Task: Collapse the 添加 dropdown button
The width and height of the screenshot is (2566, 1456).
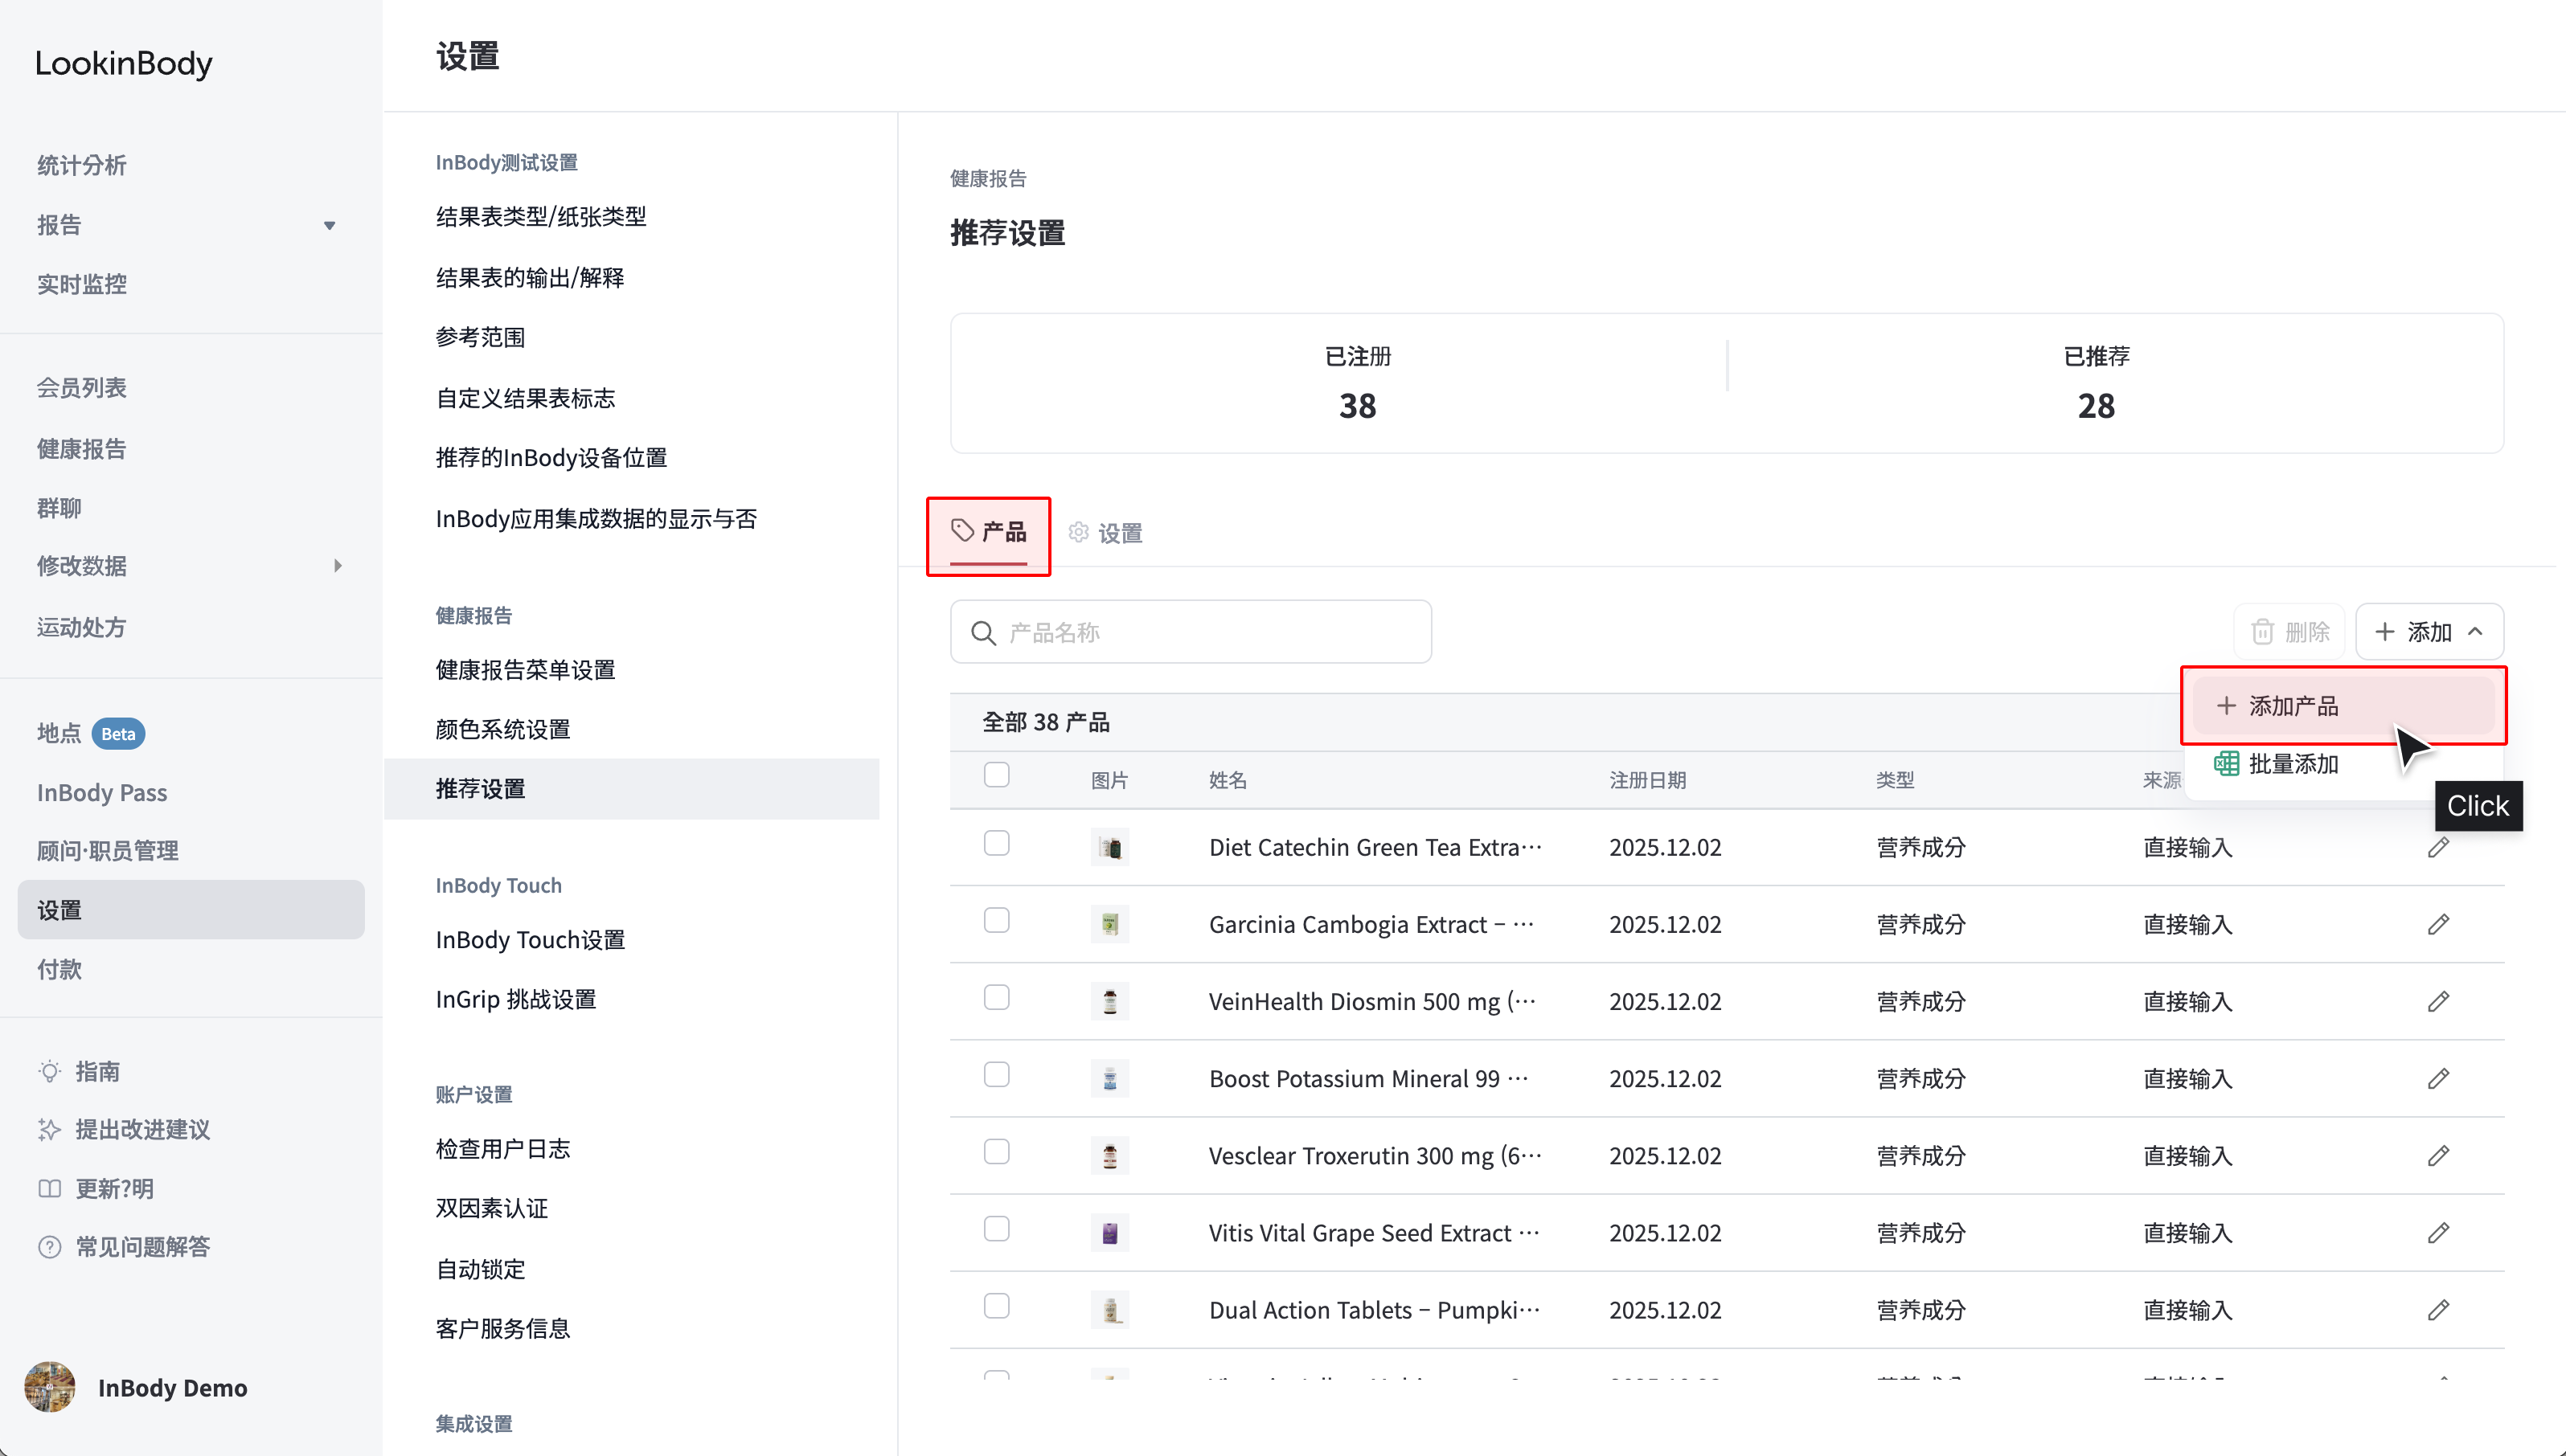Action: (x=2429, y=632)
